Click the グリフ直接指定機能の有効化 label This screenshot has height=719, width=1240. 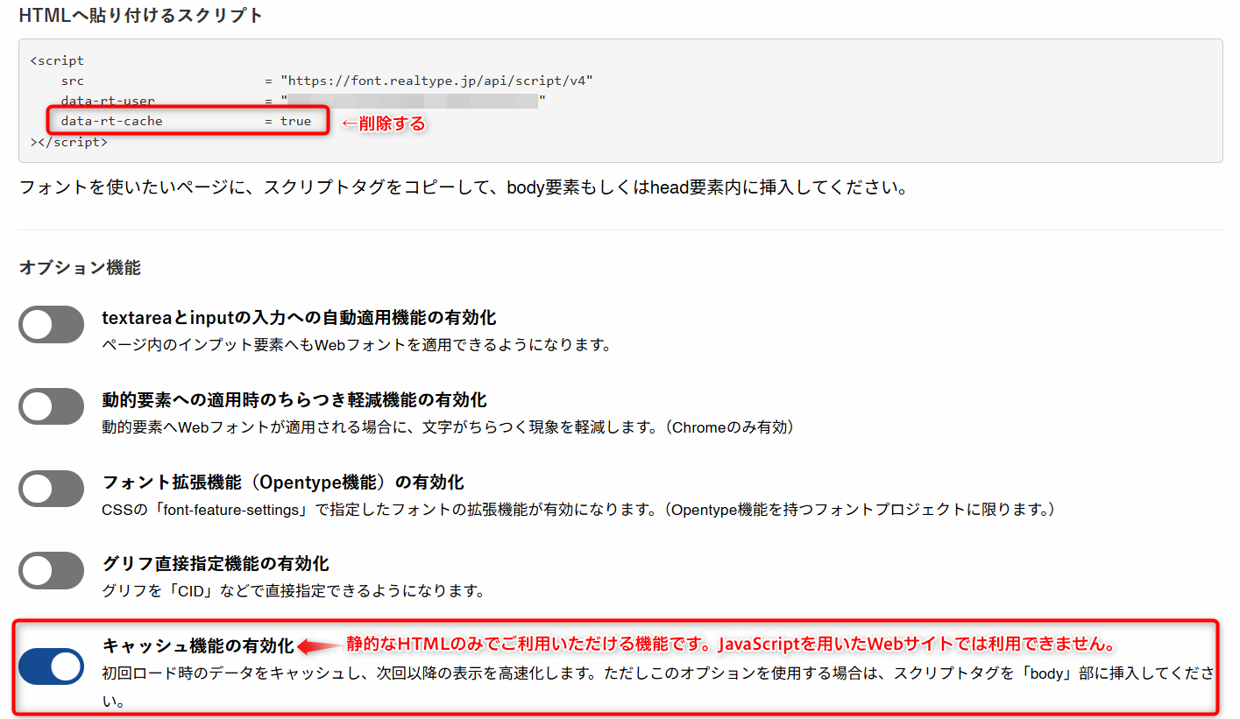pos(215,563)
